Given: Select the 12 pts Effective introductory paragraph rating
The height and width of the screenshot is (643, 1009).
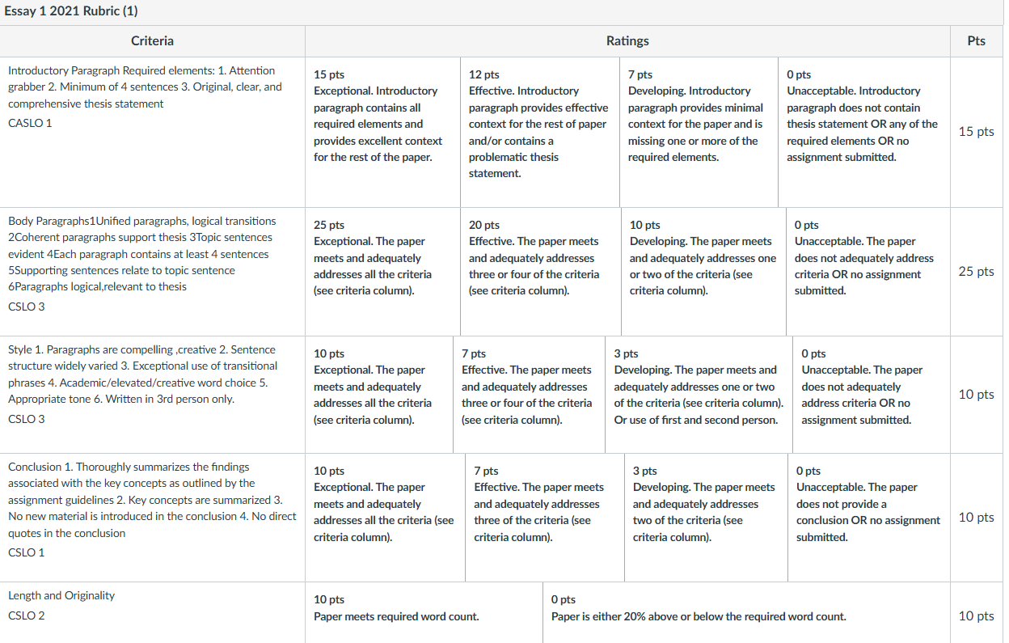Looking at the screenshot, I should (x=539, y=132).
